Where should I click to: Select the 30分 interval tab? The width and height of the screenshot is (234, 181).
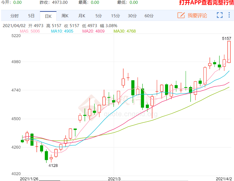click(x=132, y=16)
